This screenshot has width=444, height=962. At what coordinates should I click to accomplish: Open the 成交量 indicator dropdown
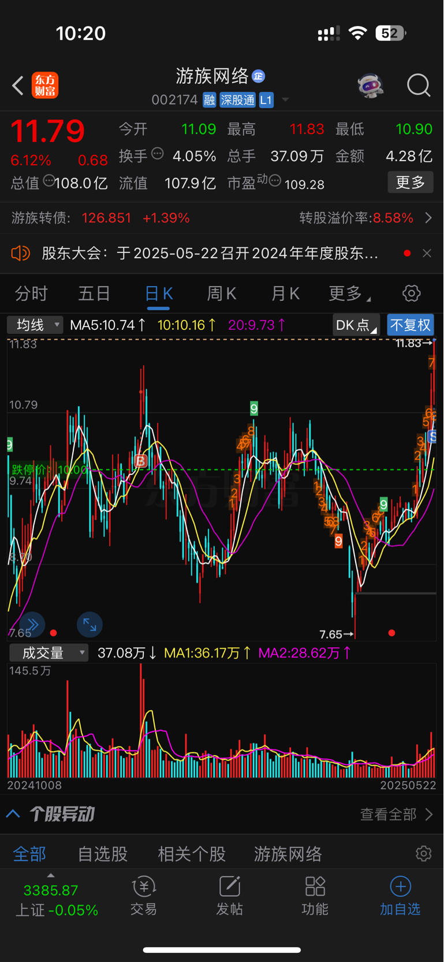click(49, 653)
